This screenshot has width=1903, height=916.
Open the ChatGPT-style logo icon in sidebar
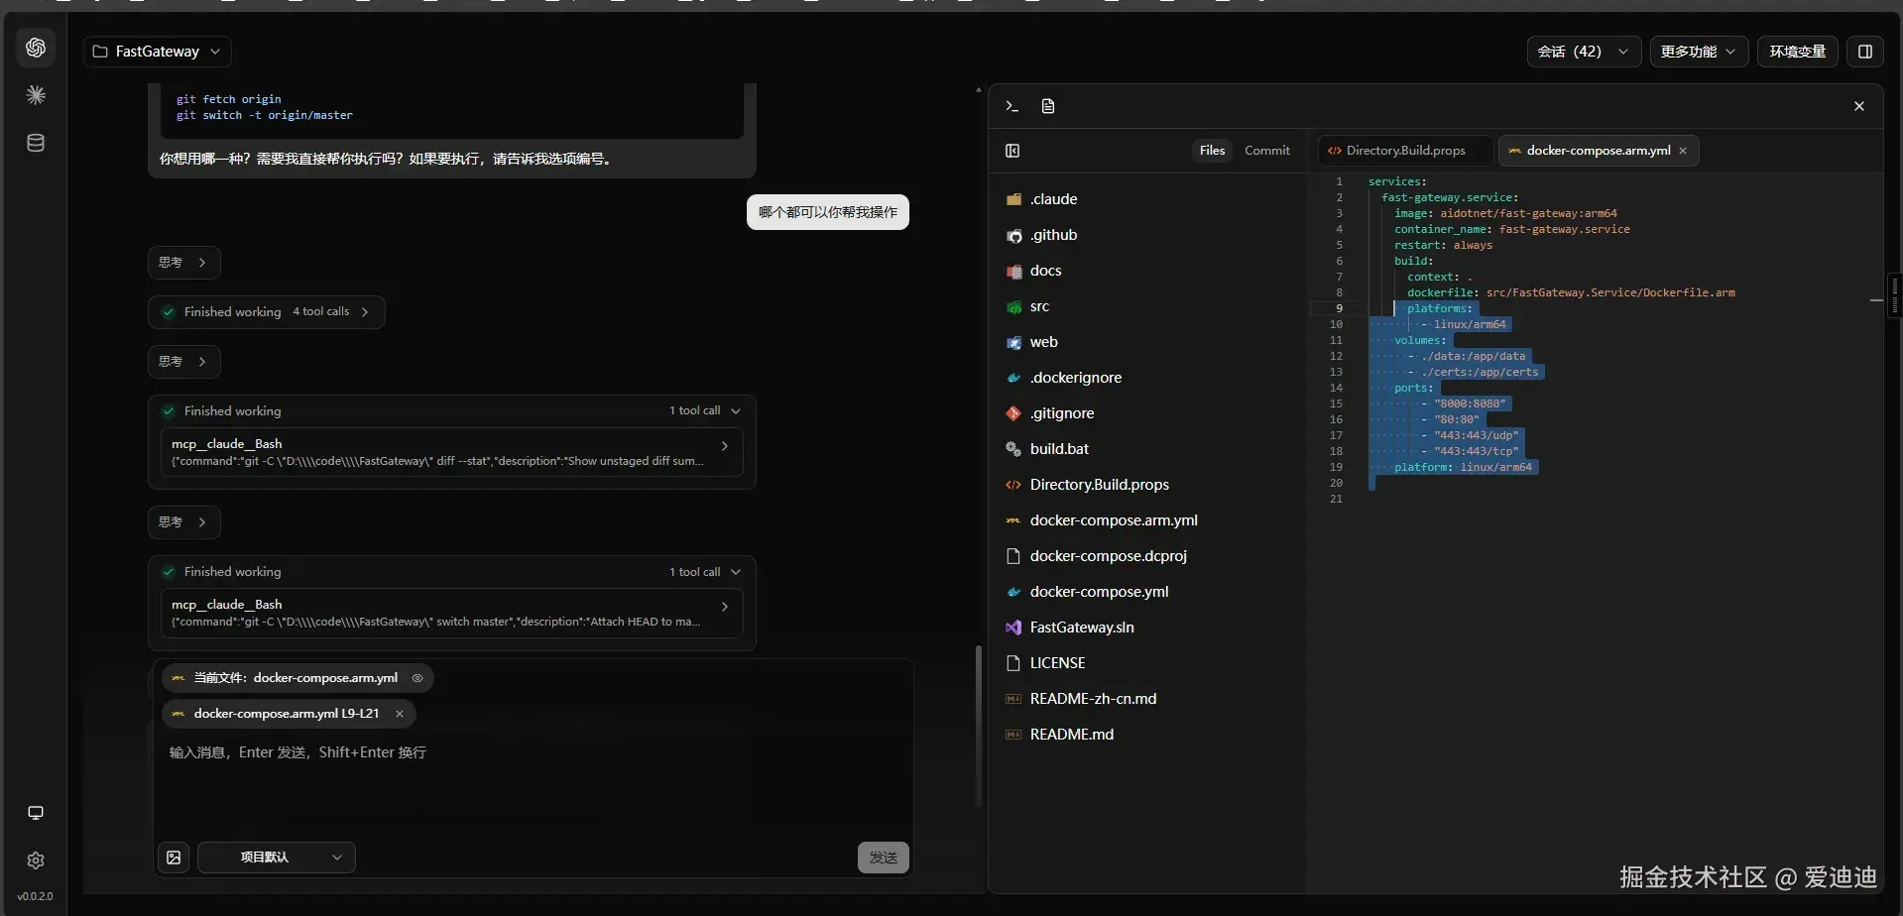click(36, 48)
